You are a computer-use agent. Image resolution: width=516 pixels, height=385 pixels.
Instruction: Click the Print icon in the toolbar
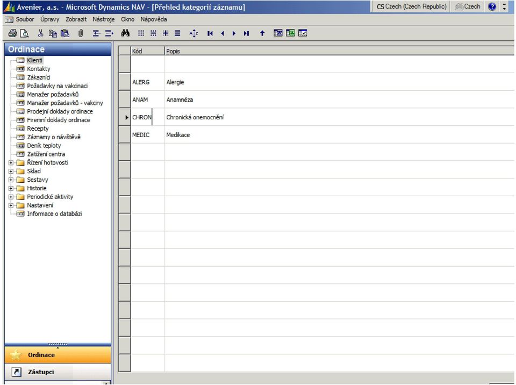[12, 33]
